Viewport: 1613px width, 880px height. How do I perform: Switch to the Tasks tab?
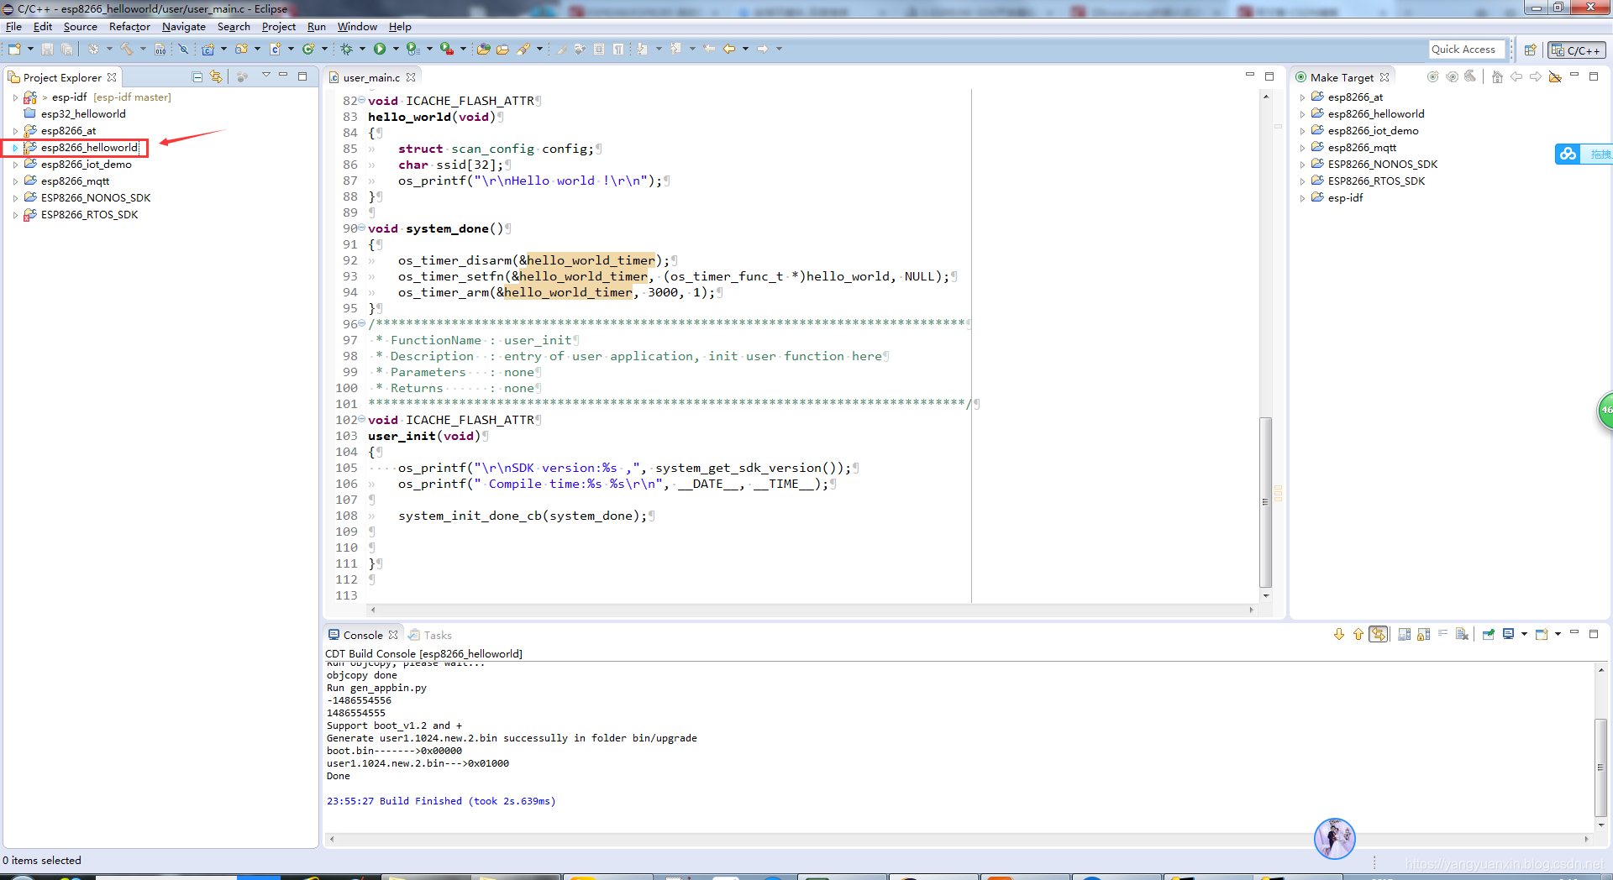tap(430, 635)
